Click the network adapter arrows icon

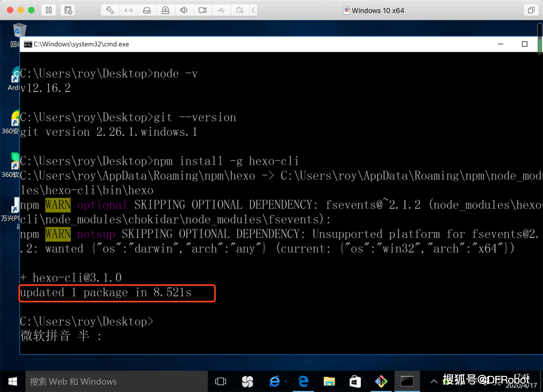click(129, 10)
